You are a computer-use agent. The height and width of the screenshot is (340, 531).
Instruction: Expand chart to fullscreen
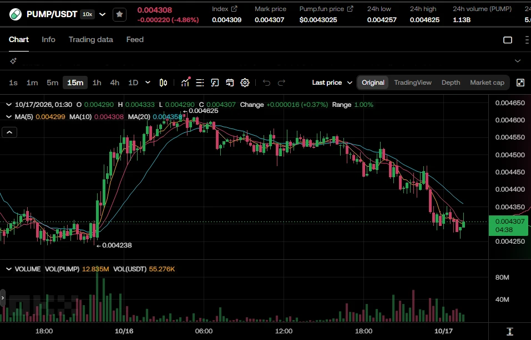520,83
